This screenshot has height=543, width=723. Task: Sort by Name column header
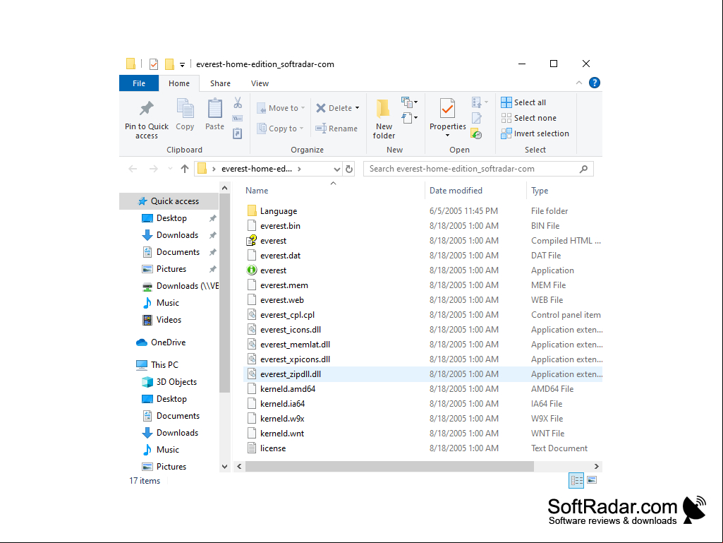click(x=257, y=191)
